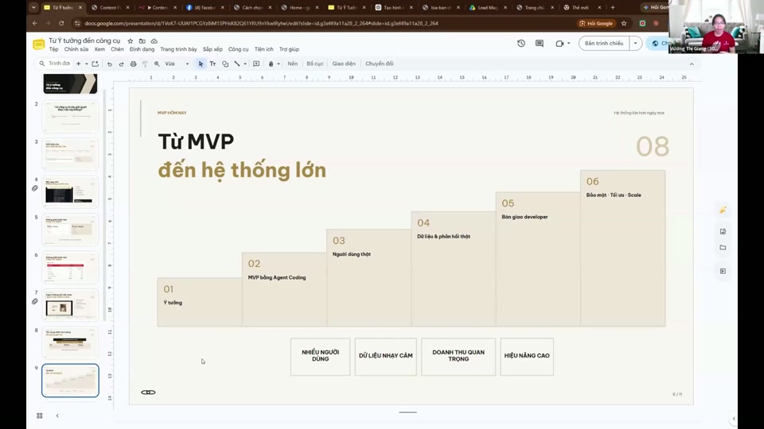
Task: Open Giao diện theme button
Action: 344,64
